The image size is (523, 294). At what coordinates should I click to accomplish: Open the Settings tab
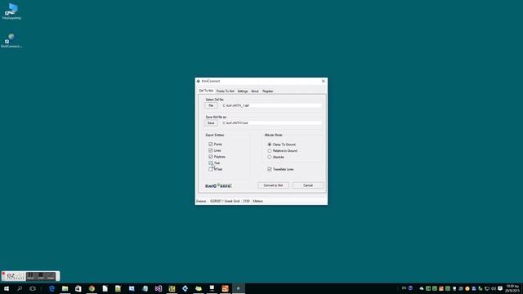(243, 91)
